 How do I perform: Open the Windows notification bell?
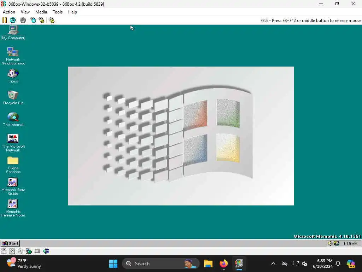(x=338, y=263)
